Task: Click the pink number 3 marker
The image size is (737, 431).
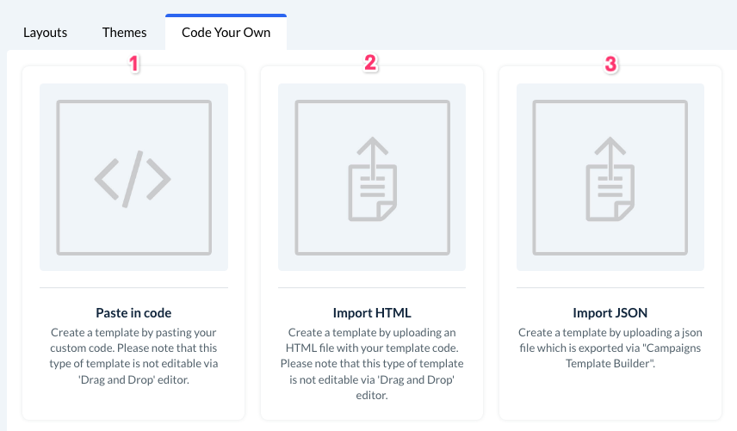Action: tap(610, 65)
